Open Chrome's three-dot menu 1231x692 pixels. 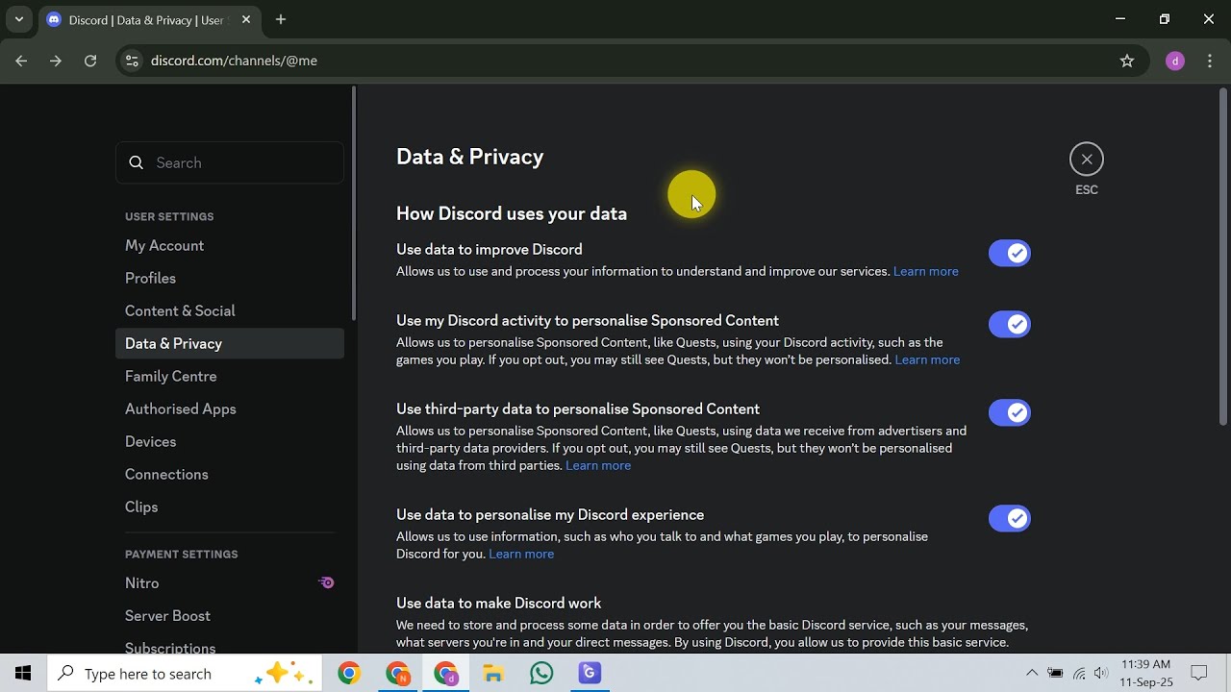click(1210, 61)
